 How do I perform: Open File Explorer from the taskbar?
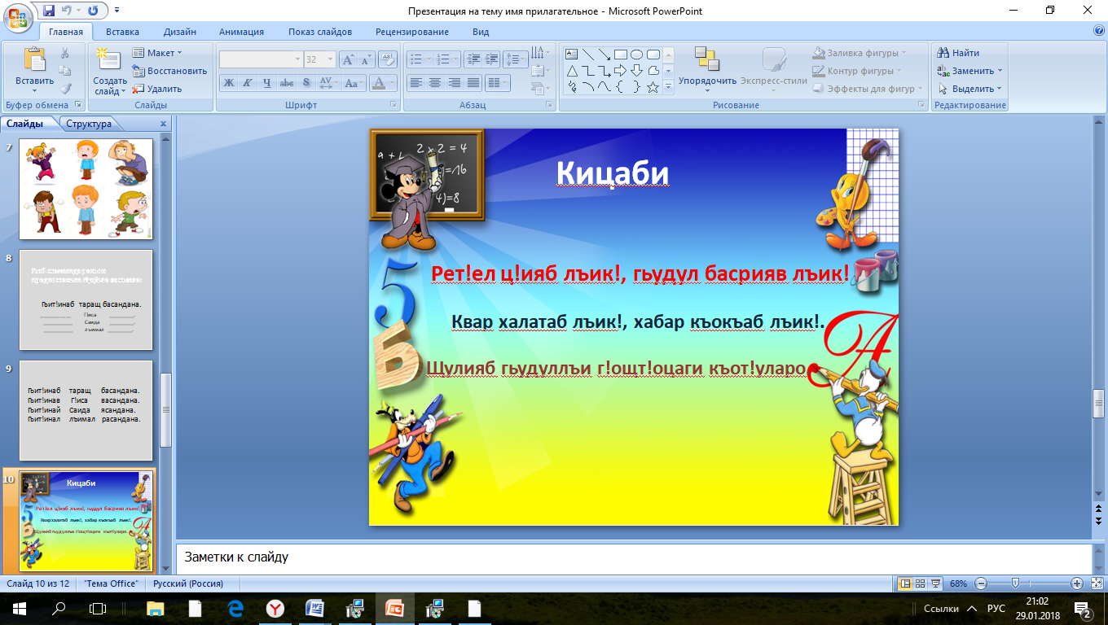point(156,608)
